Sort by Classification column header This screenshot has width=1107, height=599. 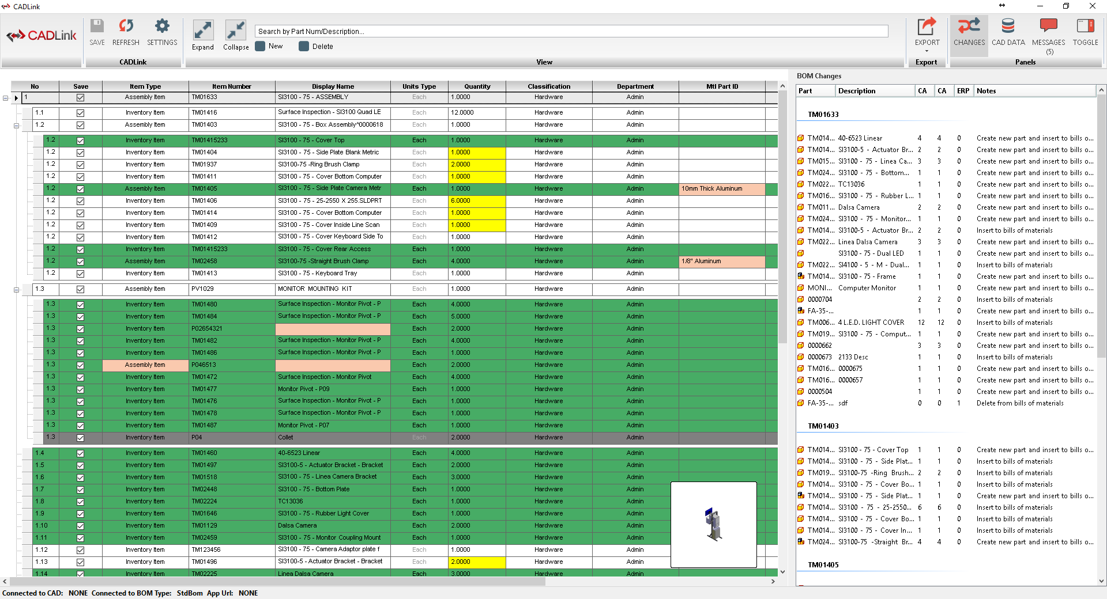[549, 86]
